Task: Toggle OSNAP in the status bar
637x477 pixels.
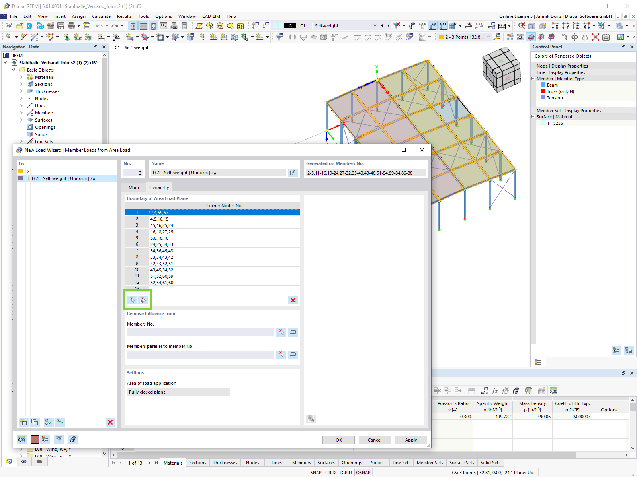Action: pyautogui.click(x=363, y=472)
